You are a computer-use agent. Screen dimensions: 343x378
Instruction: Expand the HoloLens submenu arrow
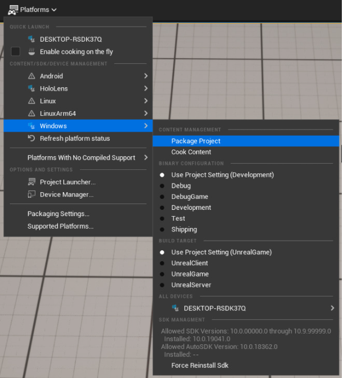pyautogui.click(x=146, y=88)
